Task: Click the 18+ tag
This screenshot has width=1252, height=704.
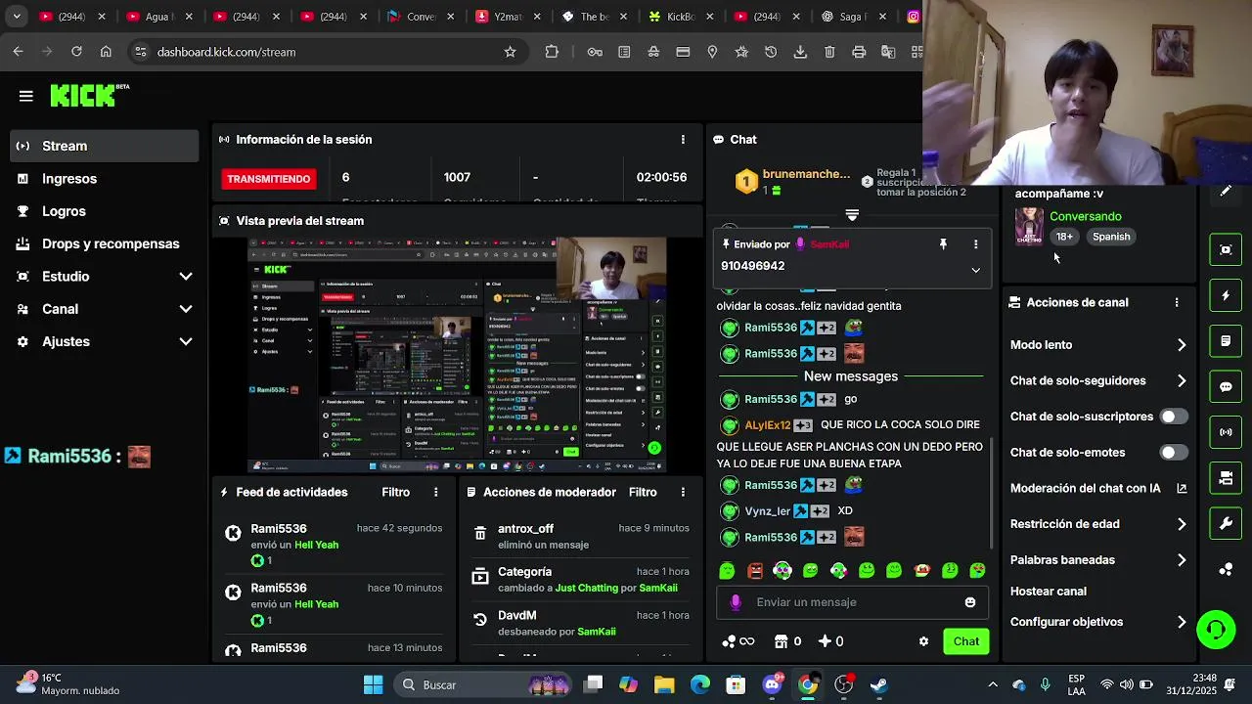Action: [x=1064, y=237]
